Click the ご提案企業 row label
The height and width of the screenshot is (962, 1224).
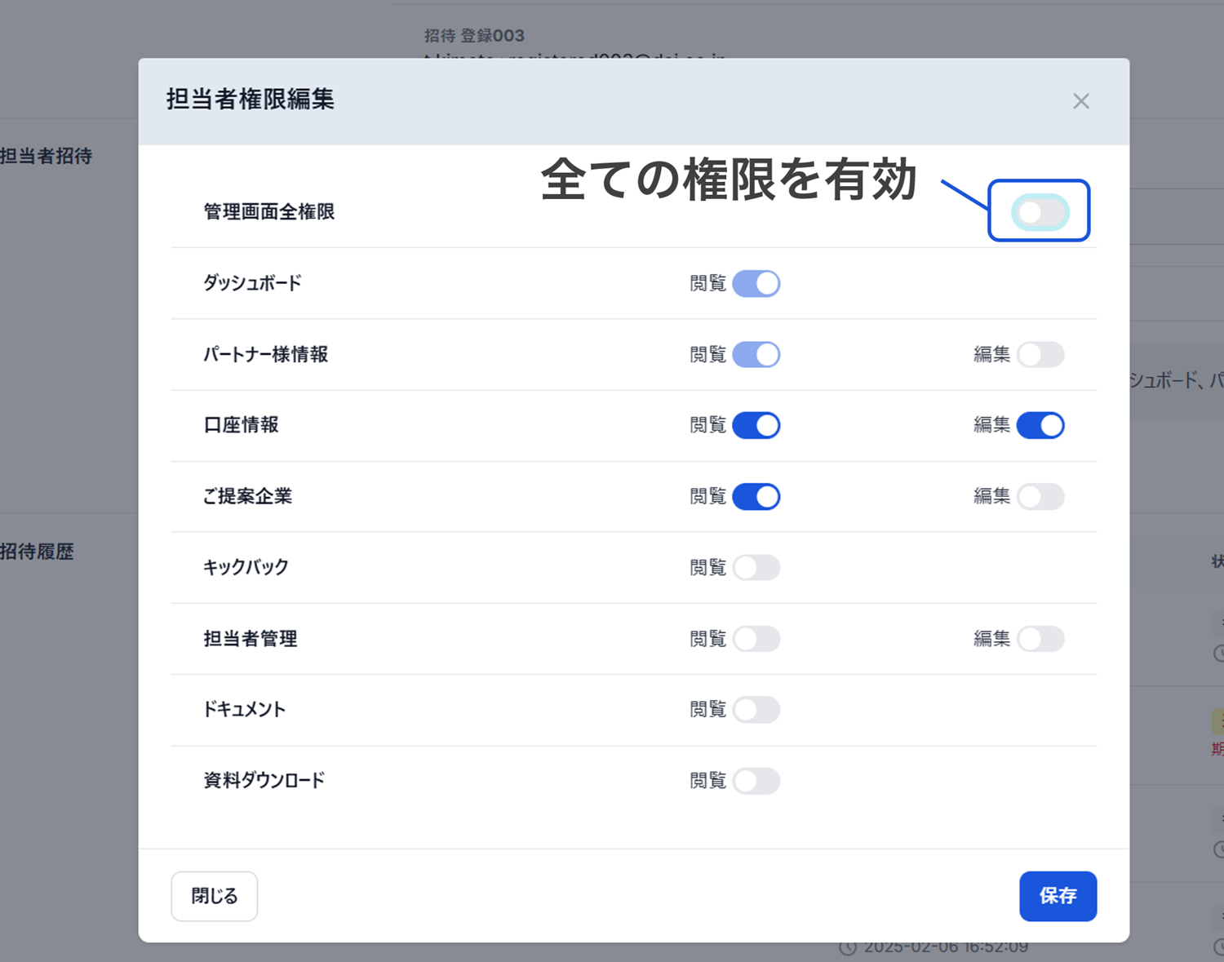click(x=247, y=496)
